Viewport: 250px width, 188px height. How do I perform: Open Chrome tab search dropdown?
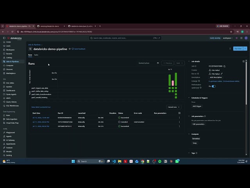tap(2, 26)
